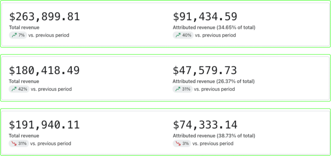Click the green up arrow beside 31%
The image size is (331, 156).
[178, 89]
